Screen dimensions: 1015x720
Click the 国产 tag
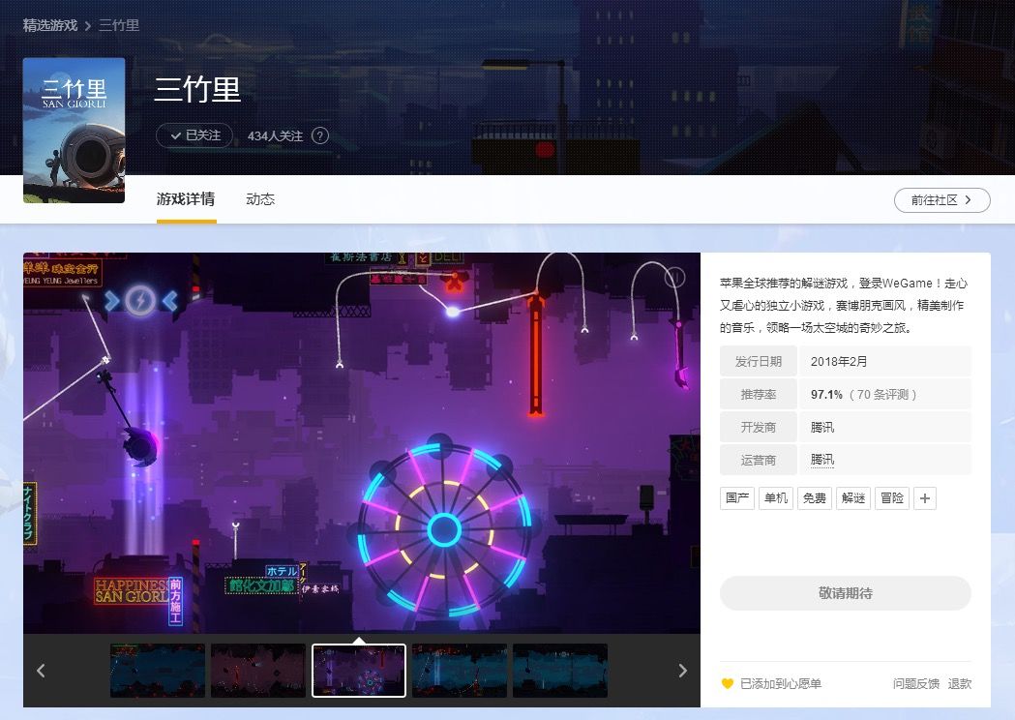tap(737, 498)
